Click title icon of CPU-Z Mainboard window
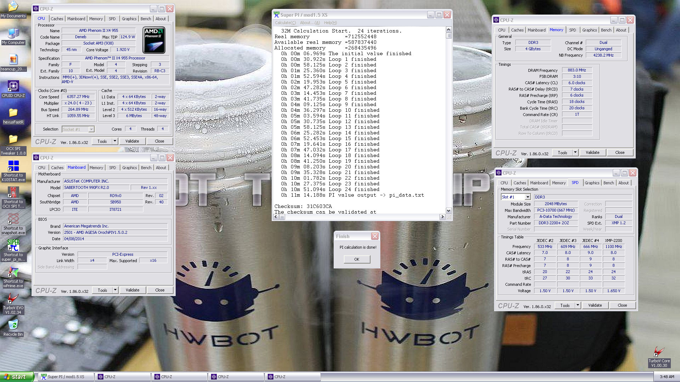 coord(36,158)
